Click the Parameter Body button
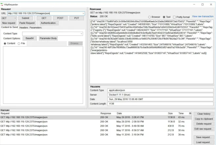The image size is (216, 145). coord(48,38)
